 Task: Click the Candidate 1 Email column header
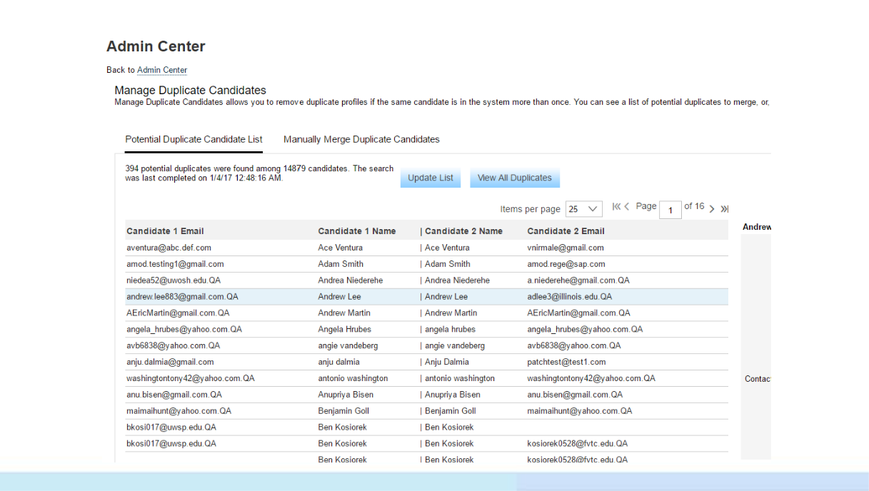165,231
